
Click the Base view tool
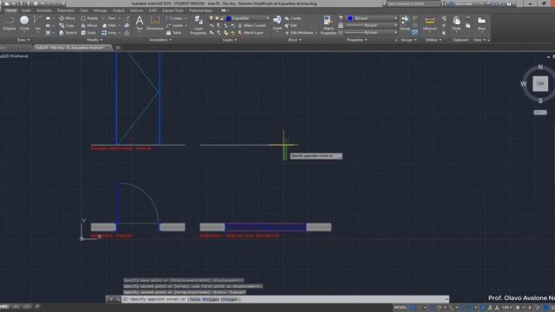coord(481,23)
